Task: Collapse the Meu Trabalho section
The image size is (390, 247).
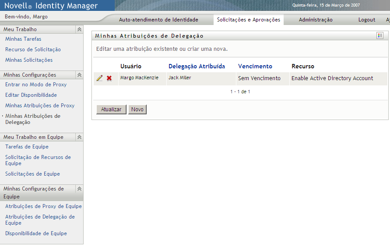Action: click(x=79, y=29)
